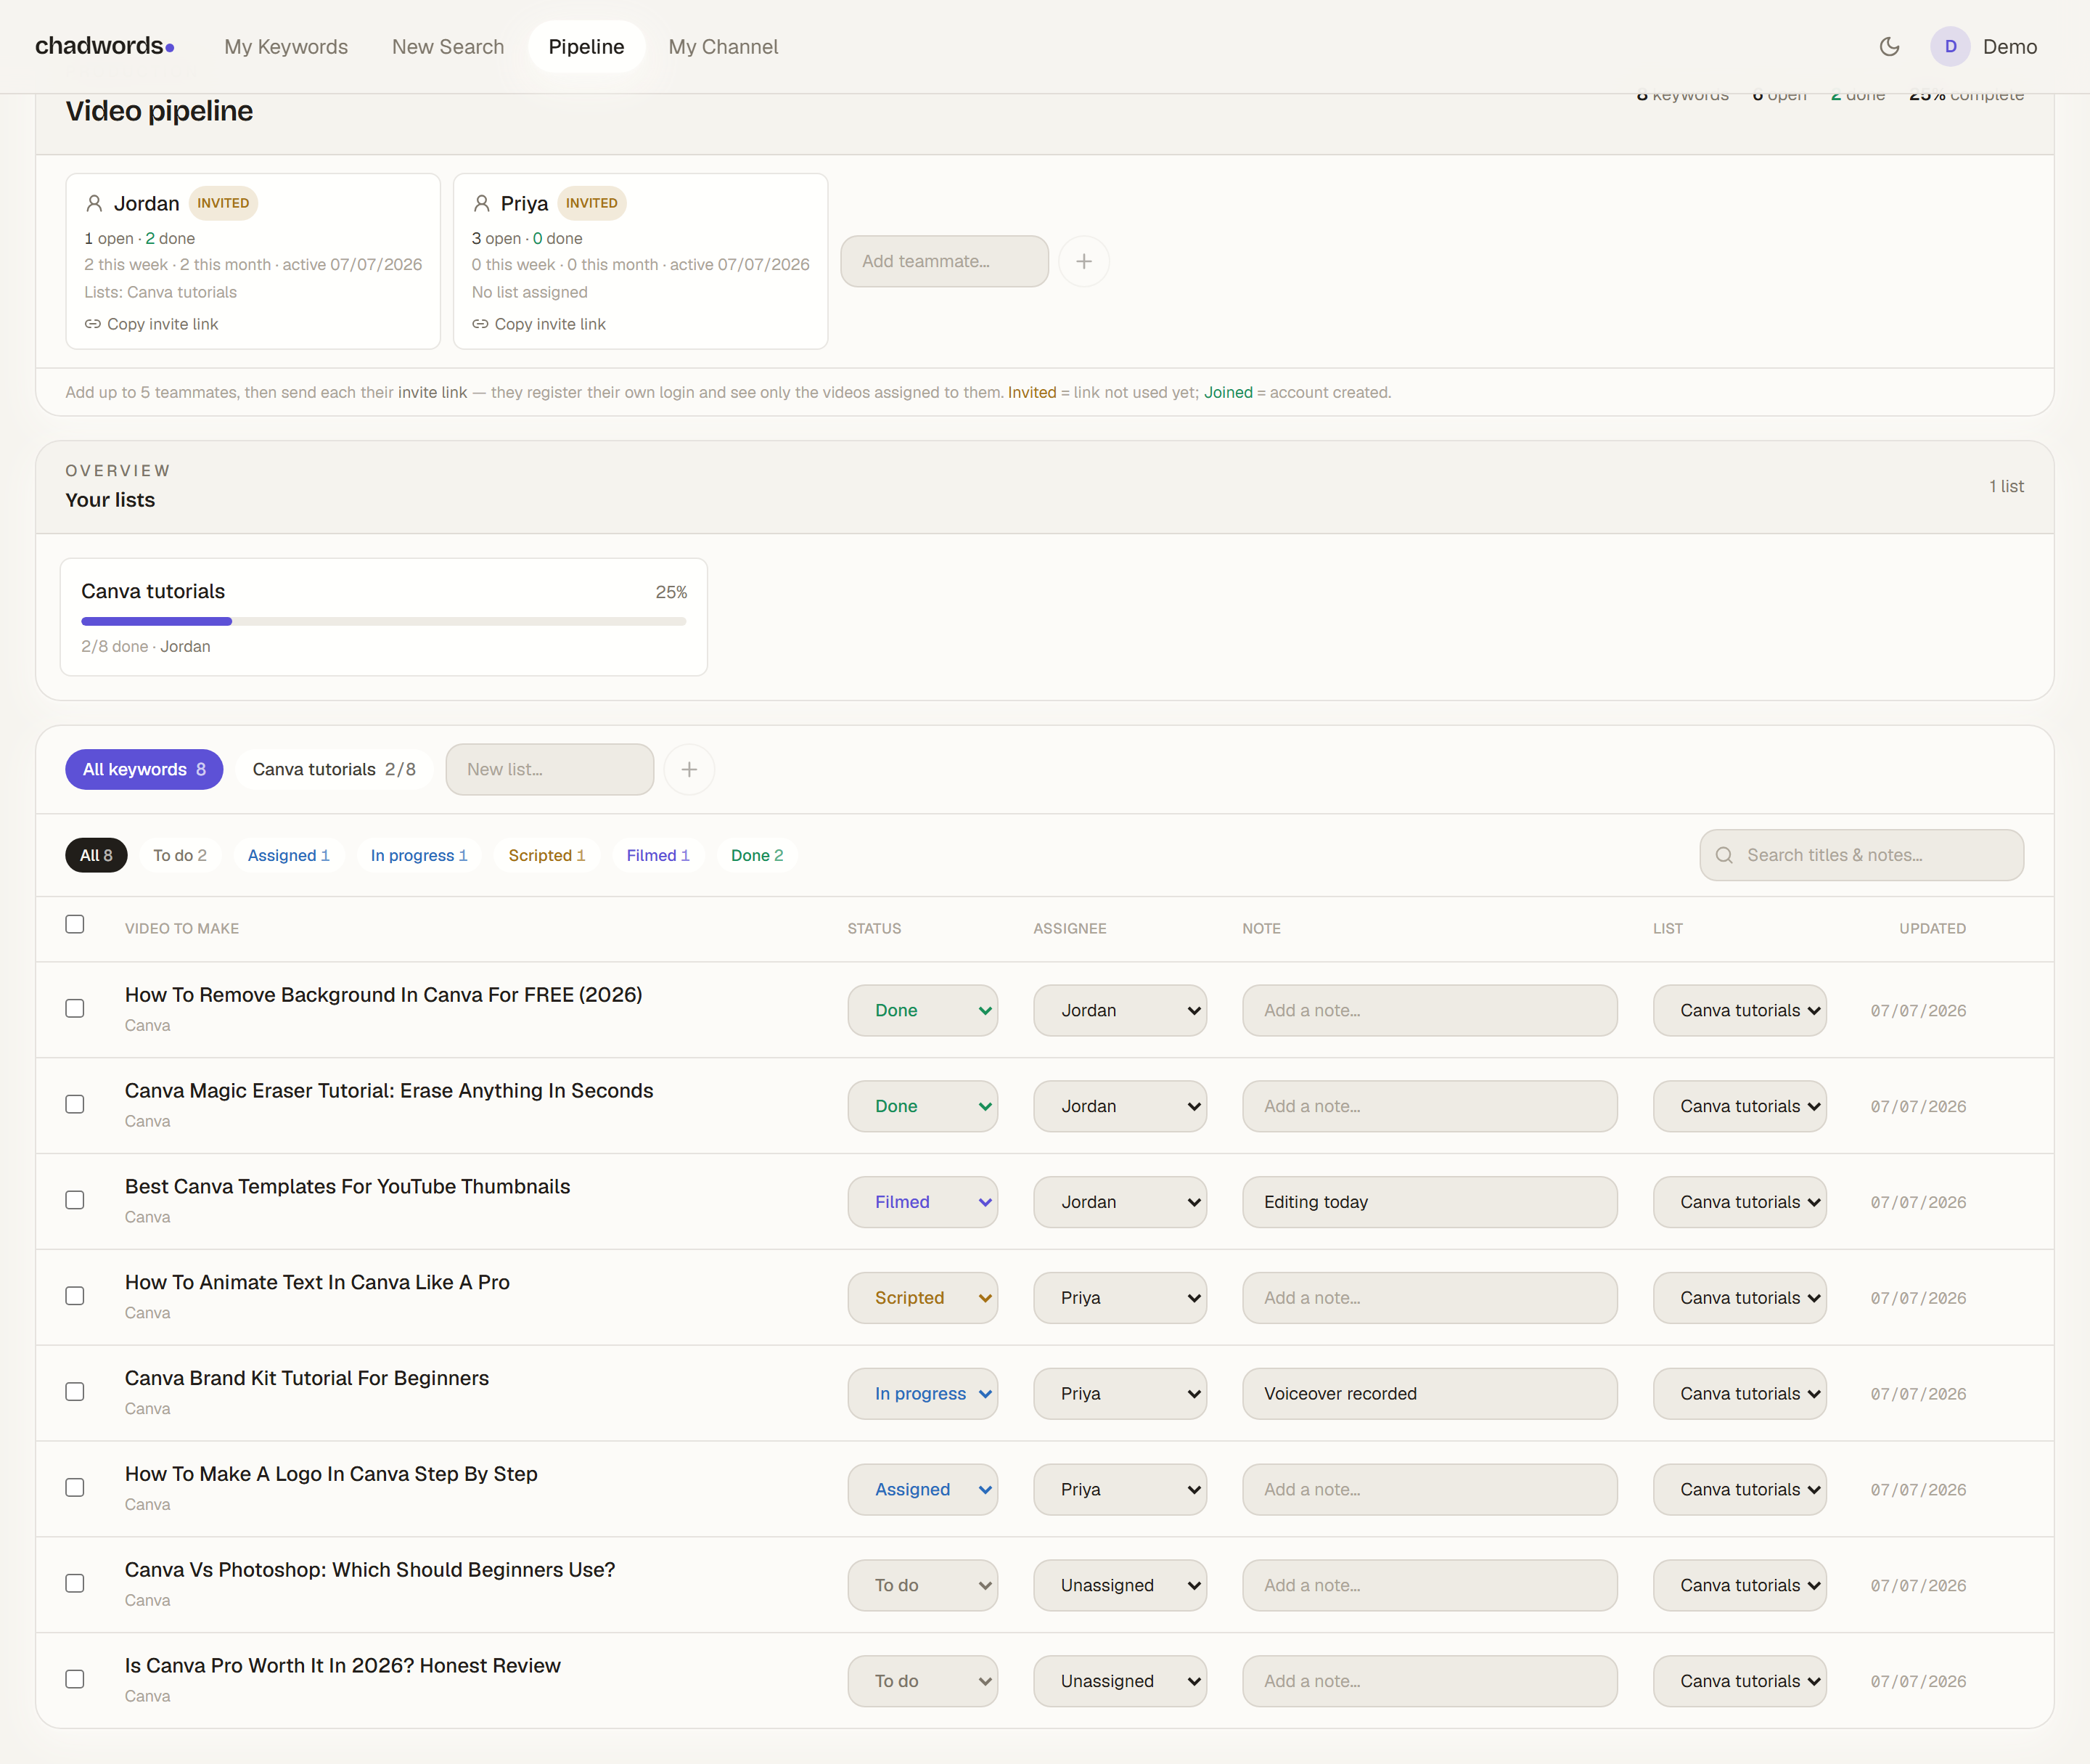Screen dimensions: 2090x1764
Task: Focus the Search titles & notes box
Action: click(1861, 855)
